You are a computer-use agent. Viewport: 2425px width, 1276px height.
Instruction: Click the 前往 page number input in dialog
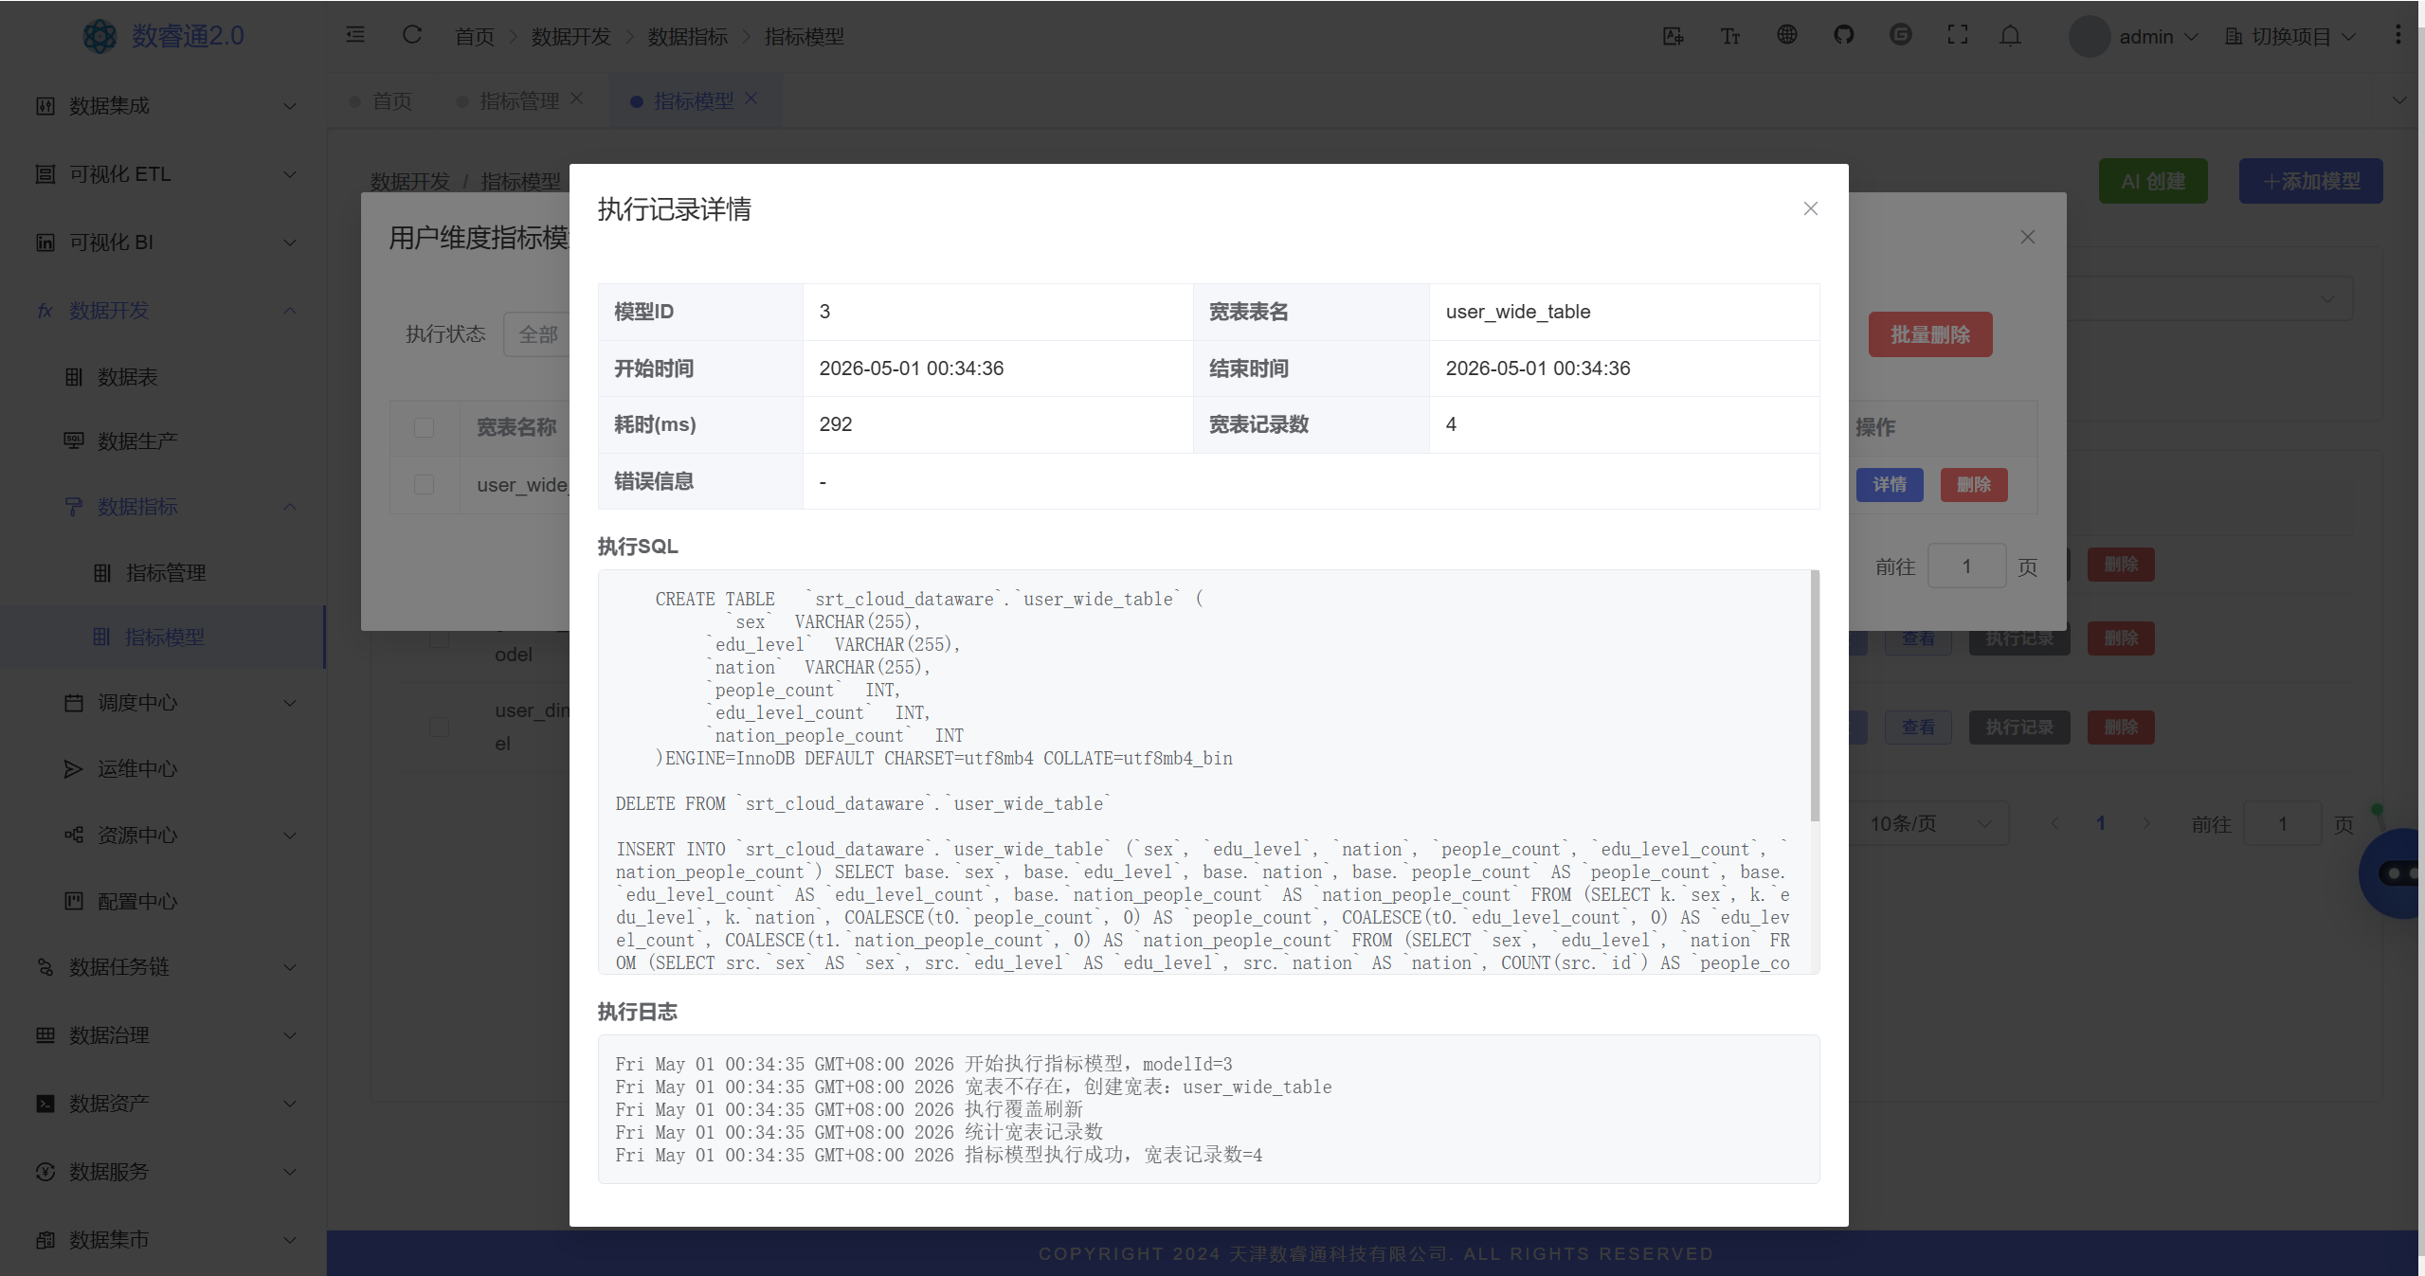tap(1966, 566)
